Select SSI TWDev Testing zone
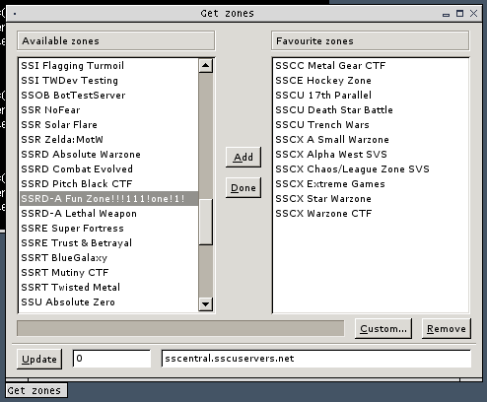Screen dimensions: 487x402 [x=109, y=81]
